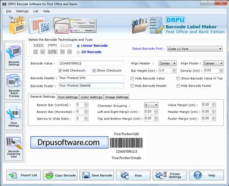
Task: Open the Align Header dropdown
Action: (x=168, y=64)
